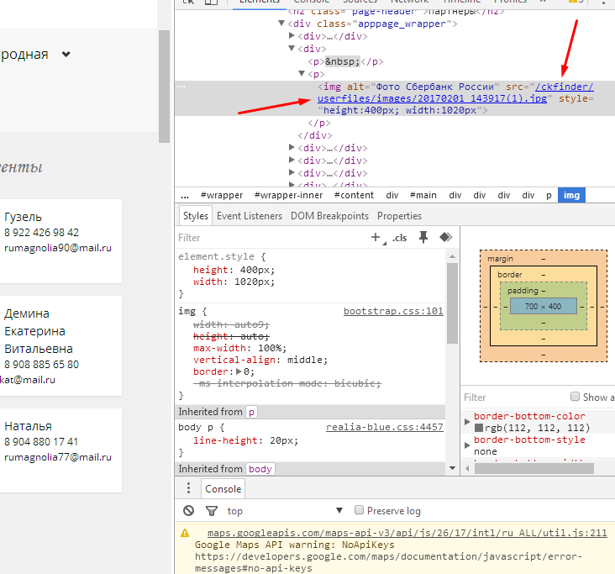Viewport: 615px width, 574px height.
Task: Open the bootstrap.css:101 source link
Action: tap(393, 311)
